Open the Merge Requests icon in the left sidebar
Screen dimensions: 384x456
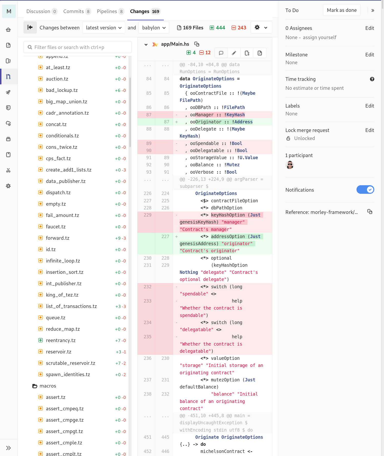[x=8, y=77]
